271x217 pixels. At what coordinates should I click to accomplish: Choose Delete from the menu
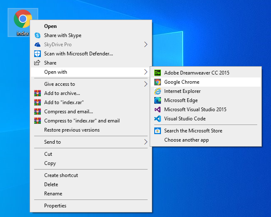point(91,185)
